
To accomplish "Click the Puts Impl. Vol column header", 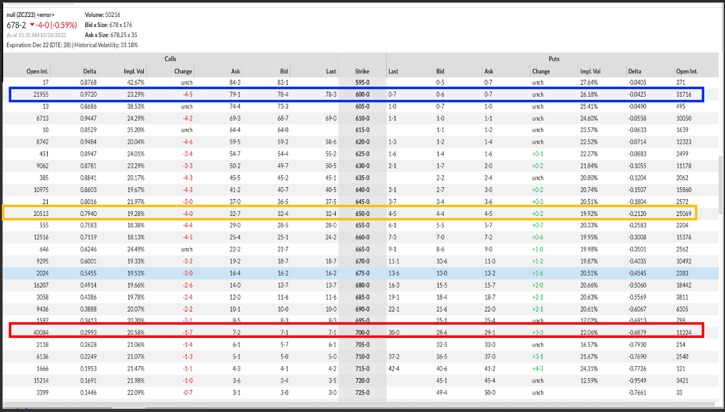I will click(x=591, y=71).
